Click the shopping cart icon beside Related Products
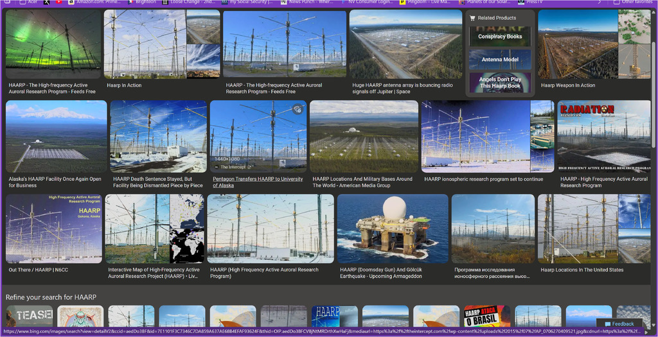Viewport: 658px width, 337px height. (x=473, y=18)
